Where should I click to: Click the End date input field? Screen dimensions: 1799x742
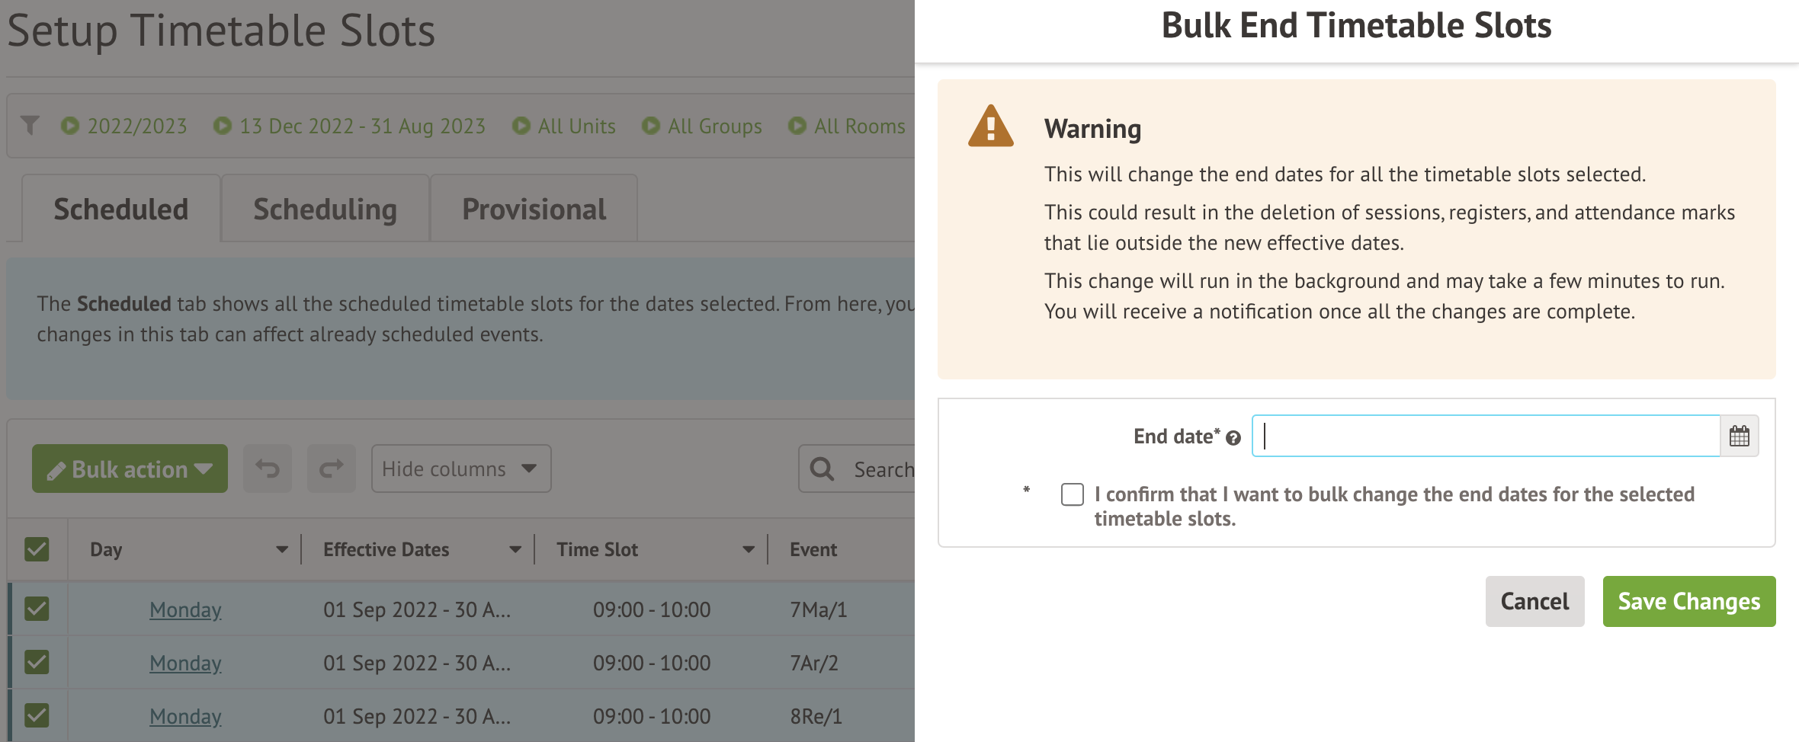[1485, 436]
